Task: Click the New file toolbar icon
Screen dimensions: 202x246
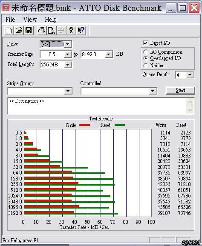Action: pos(9,30)
